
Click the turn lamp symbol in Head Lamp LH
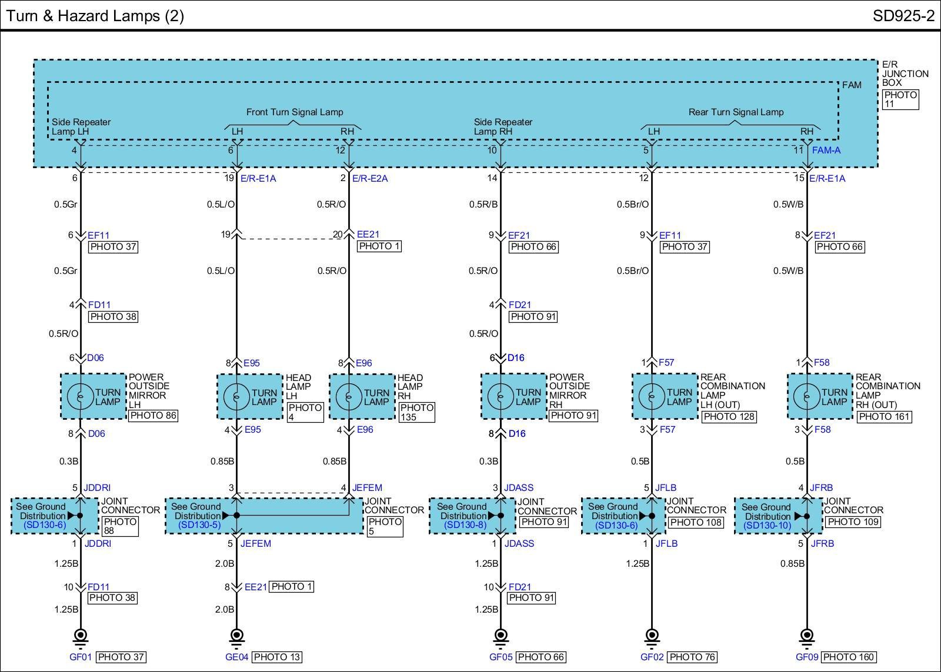236,397
